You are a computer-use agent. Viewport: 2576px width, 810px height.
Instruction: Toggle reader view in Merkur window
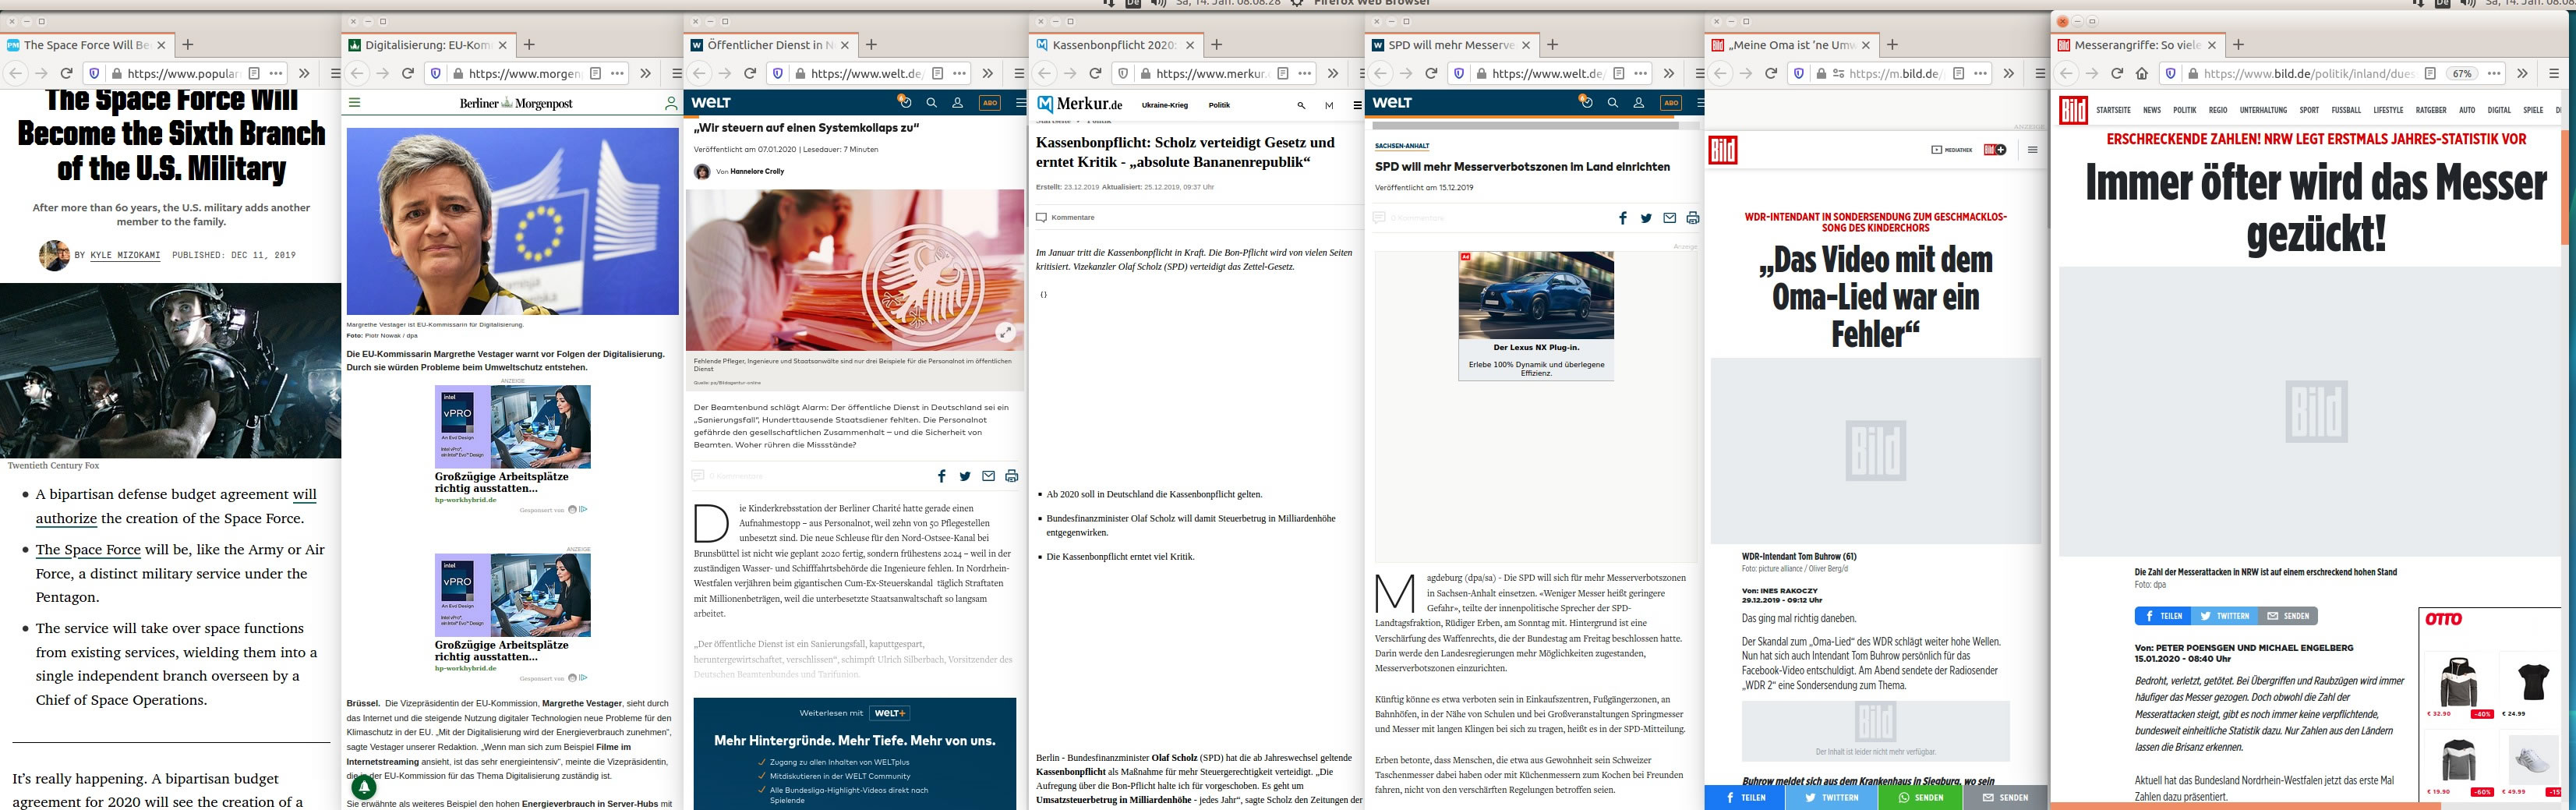click(1283, 73)
